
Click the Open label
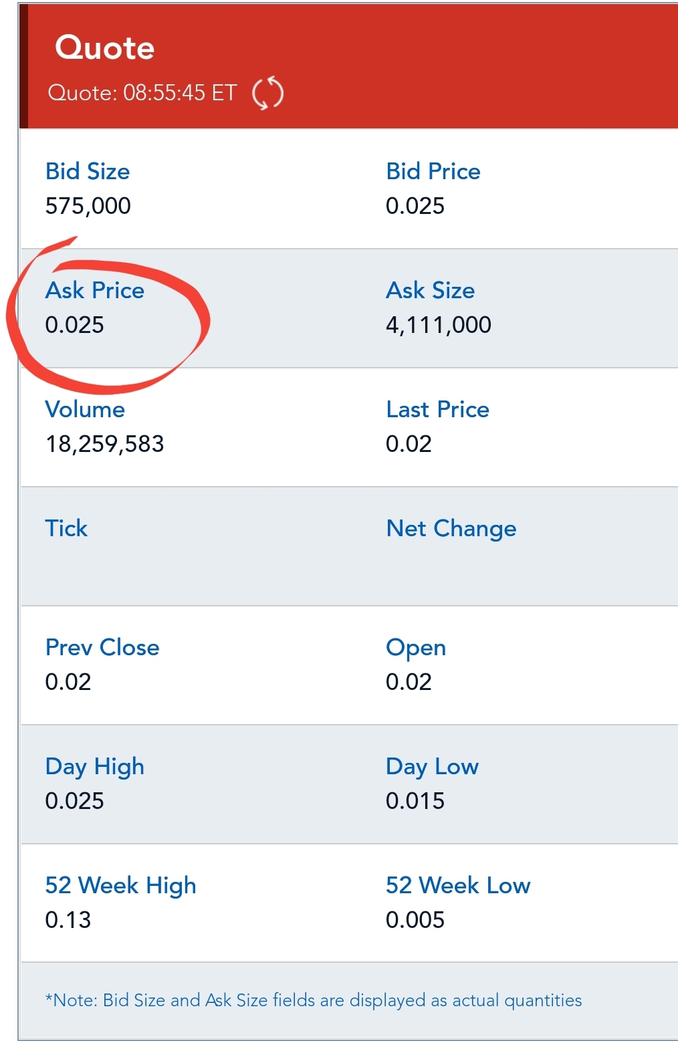click(416, 648)
